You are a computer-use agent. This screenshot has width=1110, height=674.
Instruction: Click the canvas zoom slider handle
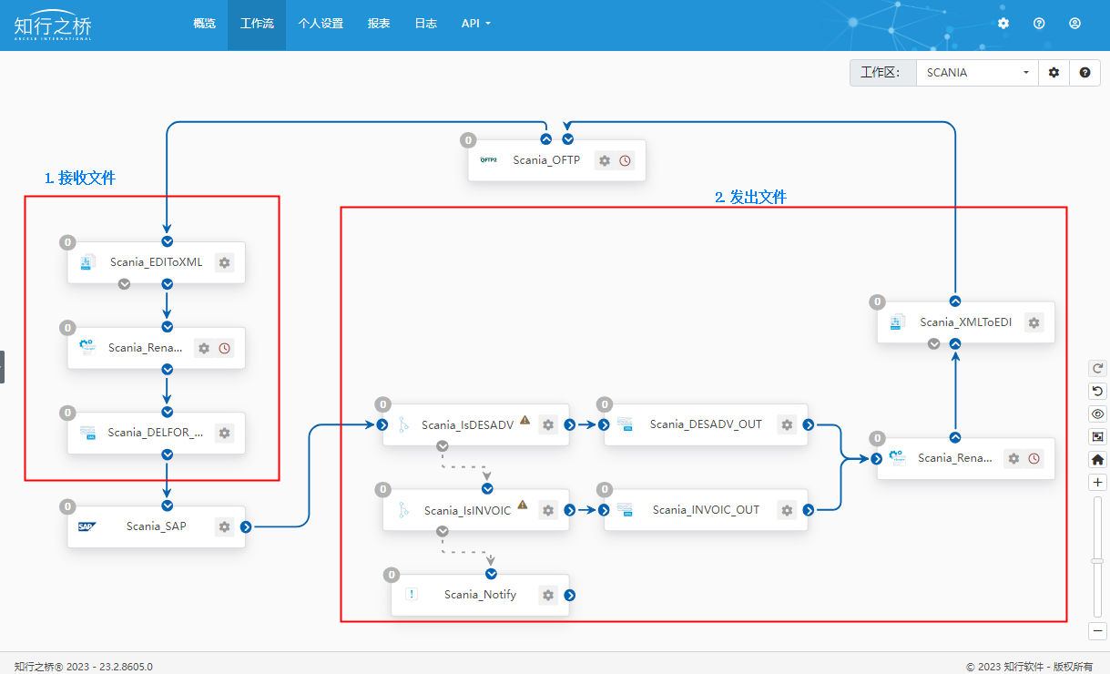[1098, 561]
